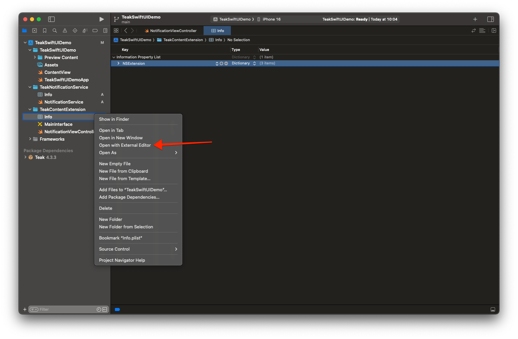
Task: Toggle the navigator sidebar button
Action: pyautogui.click(x=52, y=19)
